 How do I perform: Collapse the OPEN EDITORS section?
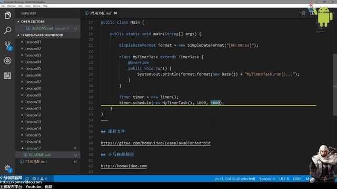point(48,22)
